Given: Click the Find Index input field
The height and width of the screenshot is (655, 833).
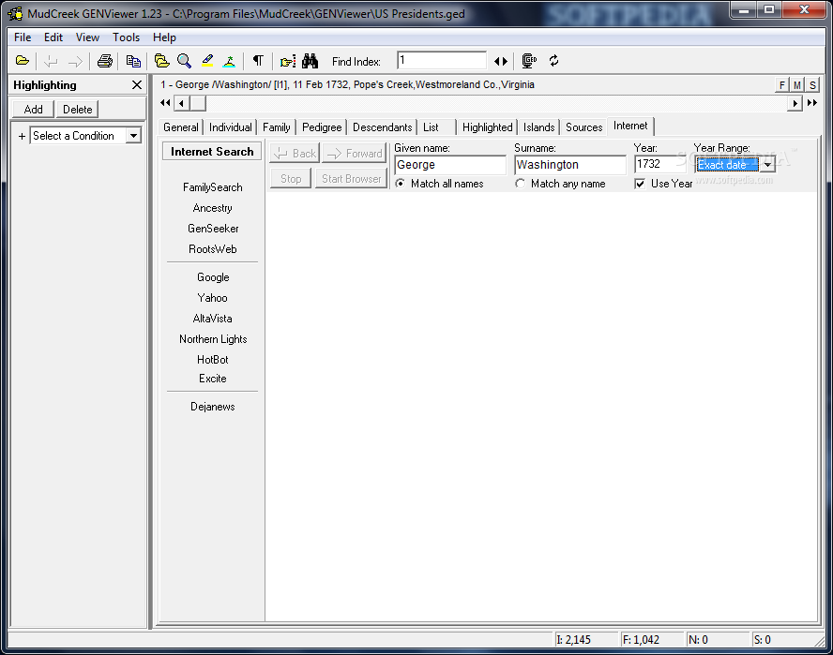Looking at the screenshot, I should pyautogui.click(x=442, y=61).
